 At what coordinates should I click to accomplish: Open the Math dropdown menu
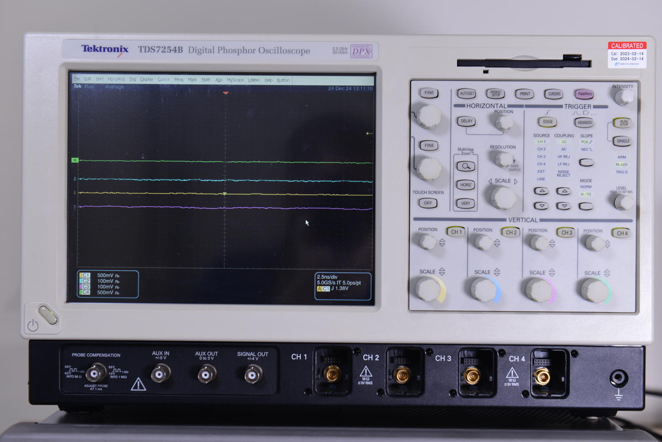coord(205,80)
